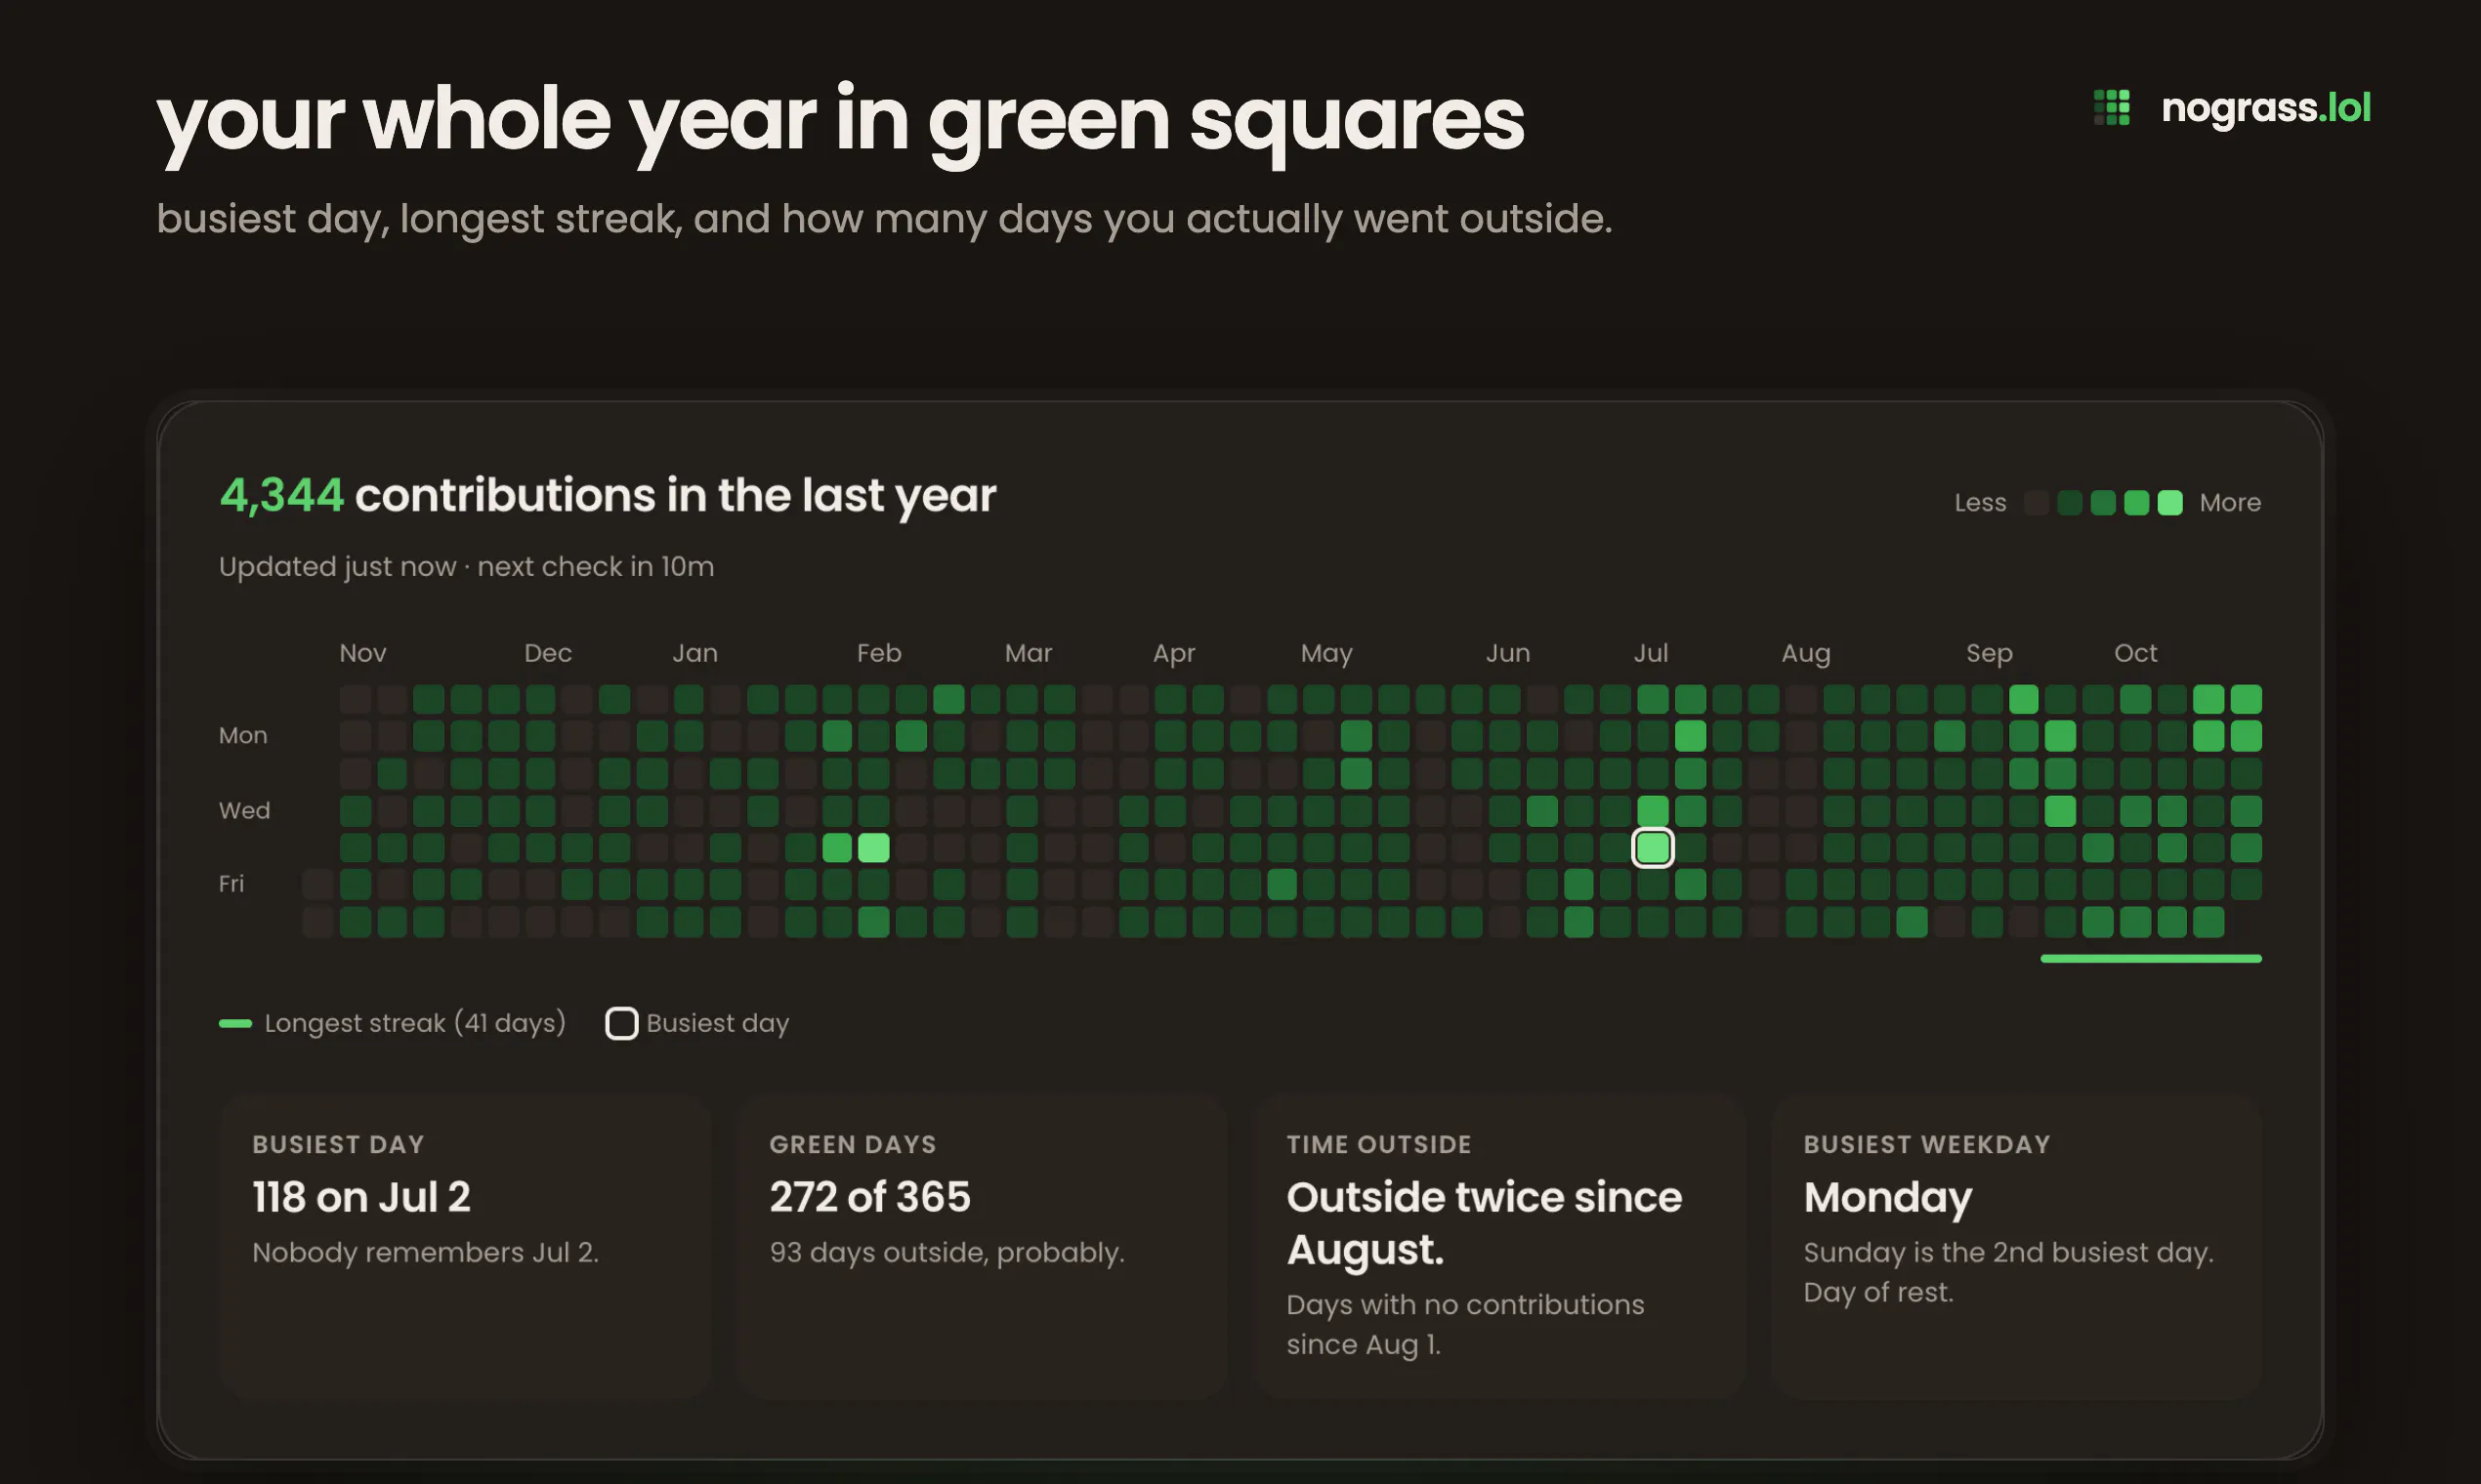This screenshot has width=2481, height=1484.
Task: Select the May month label
Action: tap(1326, 653)
